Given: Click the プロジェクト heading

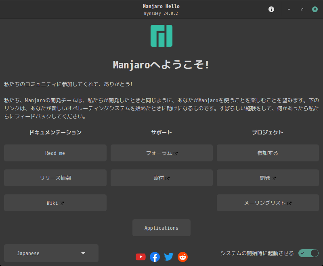Looking at the screenshot, I should coord(268,132).
